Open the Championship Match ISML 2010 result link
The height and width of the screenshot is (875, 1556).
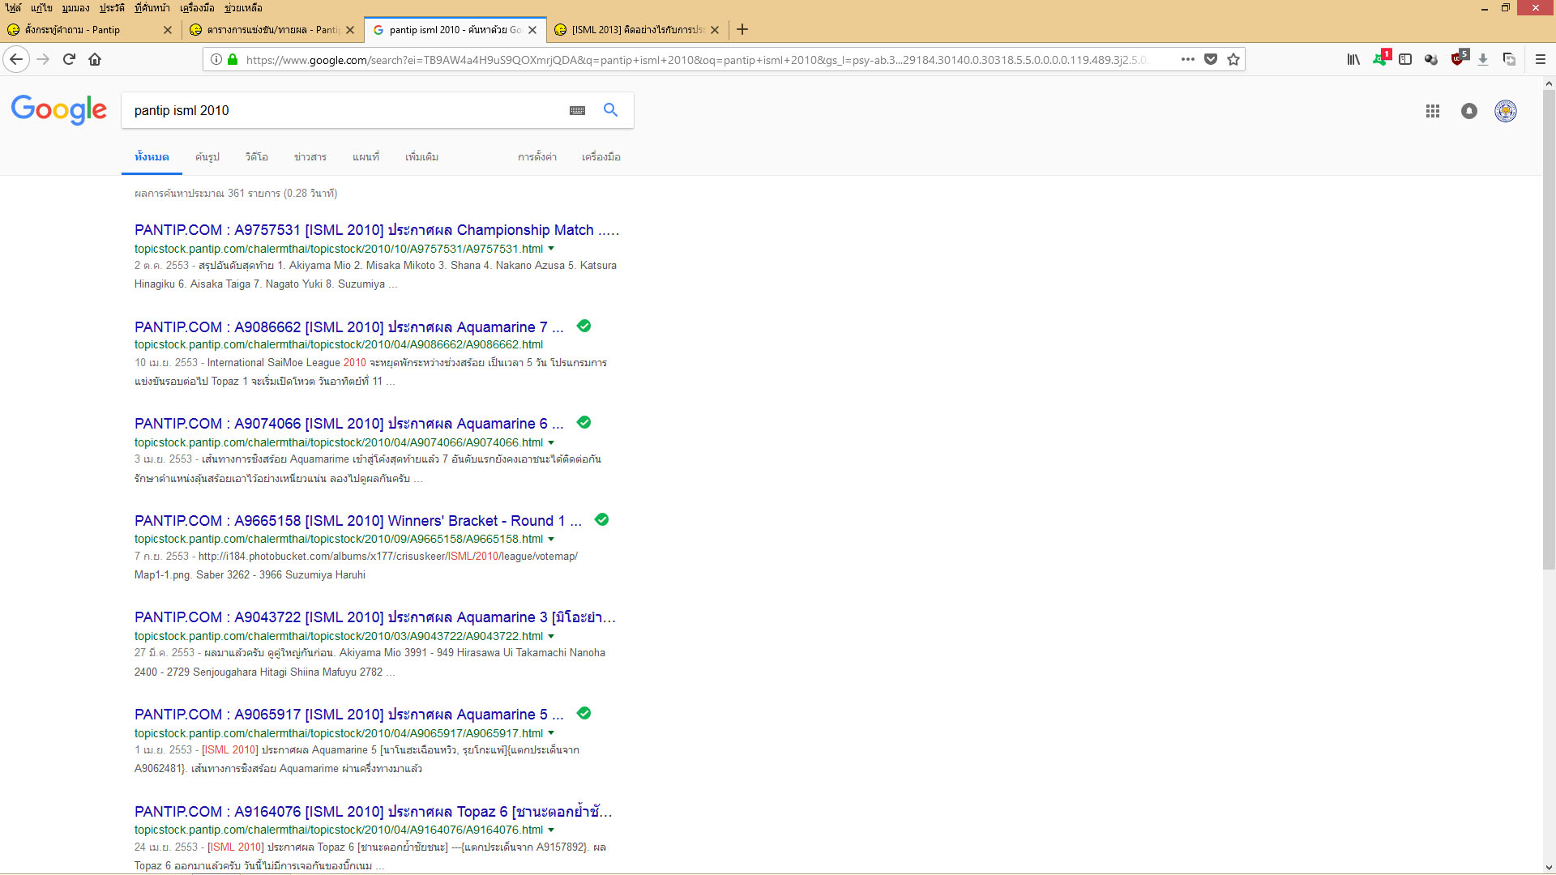[x=376, y=230]
